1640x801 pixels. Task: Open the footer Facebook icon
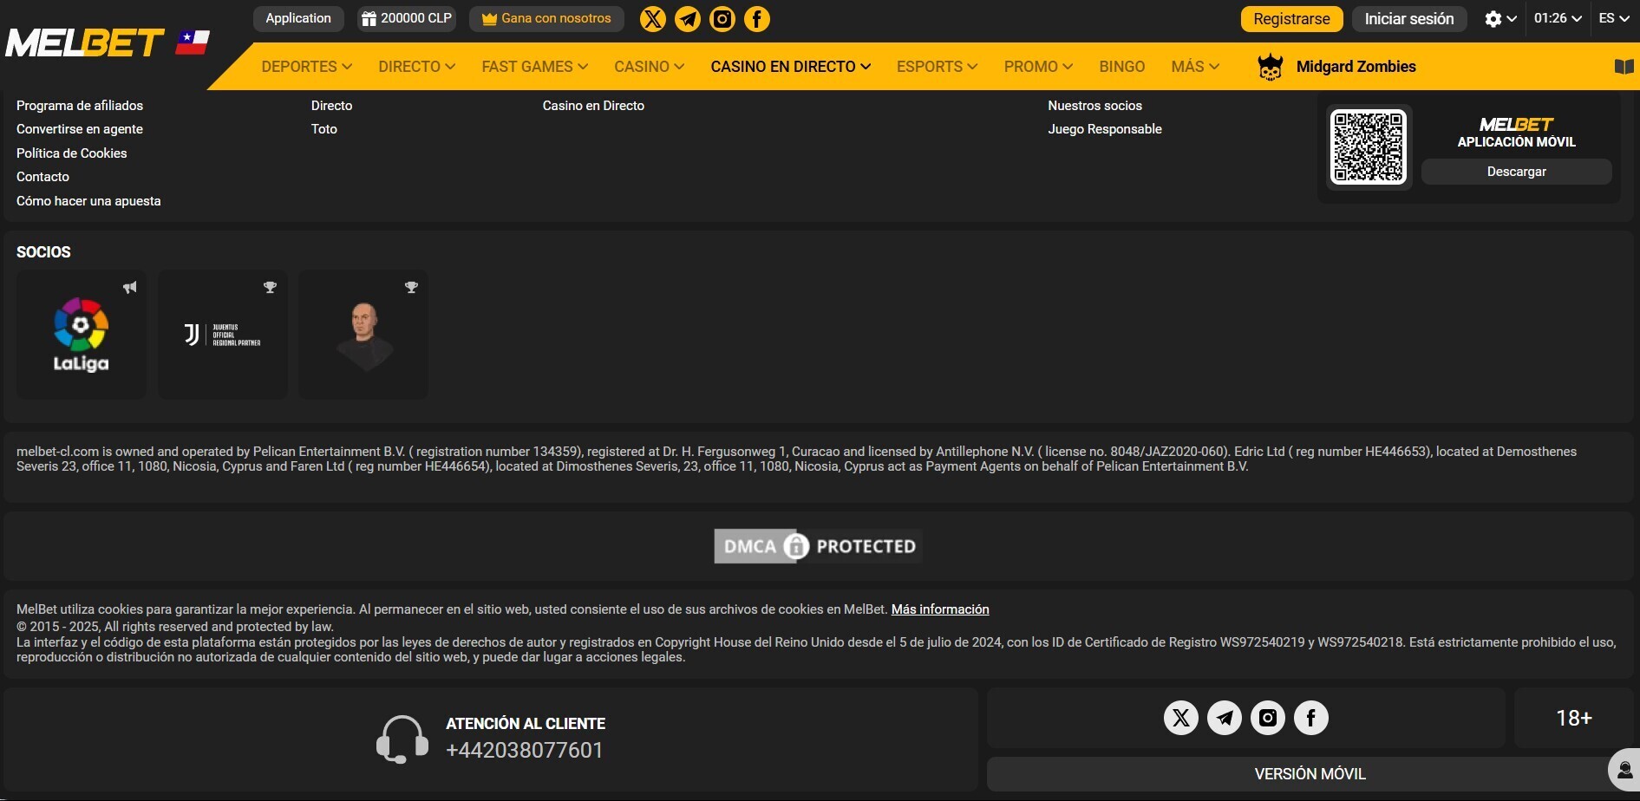(1310, 718)
